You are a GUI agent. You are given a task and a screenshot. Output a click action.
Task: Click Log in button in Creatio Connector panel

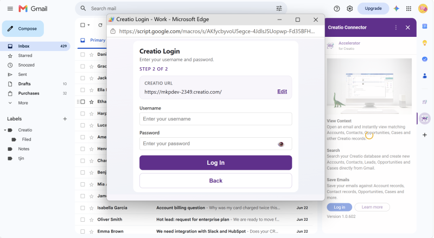[x=340, y=207]
